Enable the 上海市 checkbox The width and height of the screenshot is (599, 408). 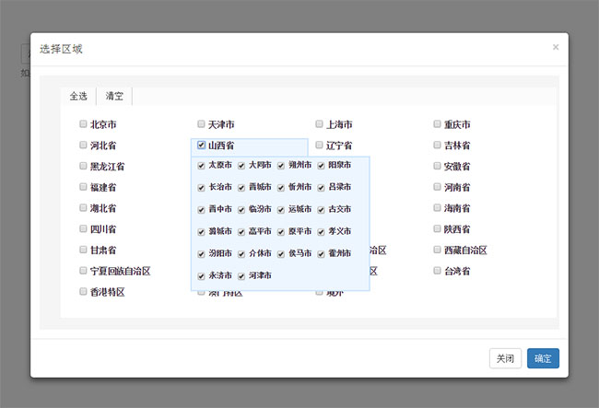pyautogui.click(x=319, y=123)
